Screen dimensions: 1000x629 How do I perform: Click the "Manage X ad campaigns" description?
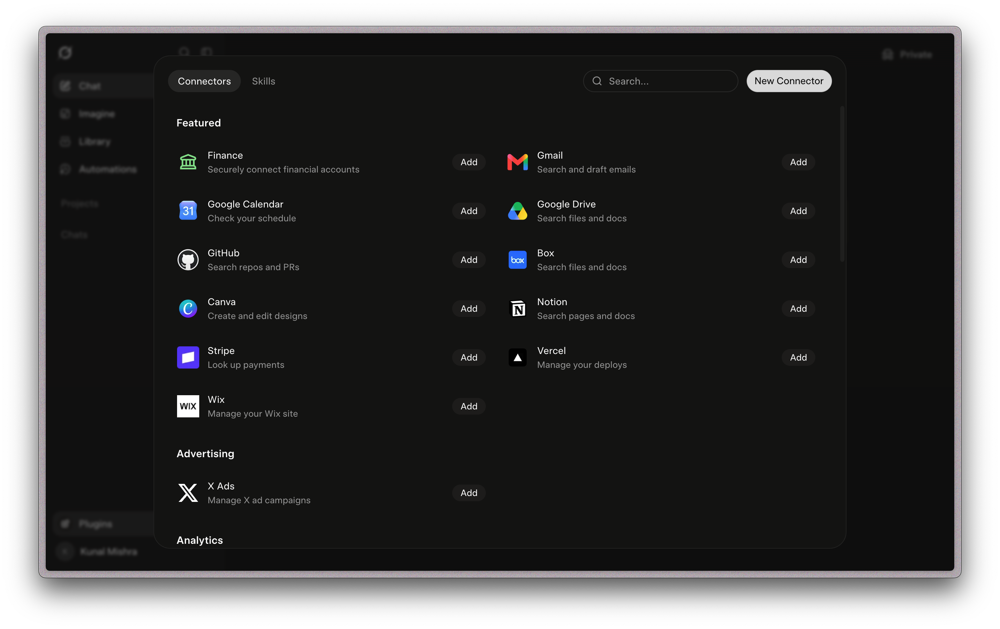(259, 500)
